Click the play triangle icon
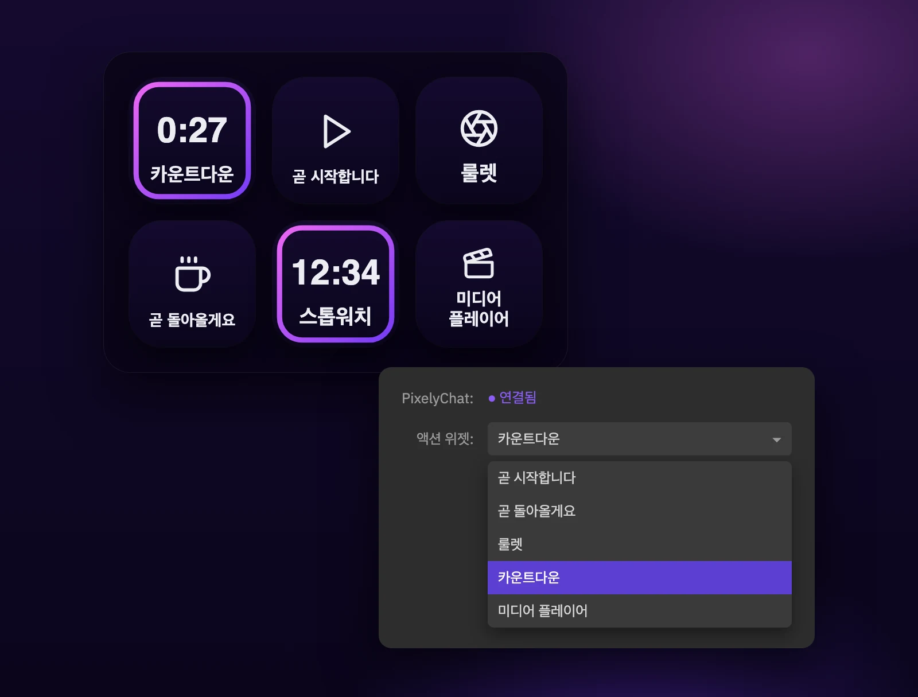 pos(336,131)
